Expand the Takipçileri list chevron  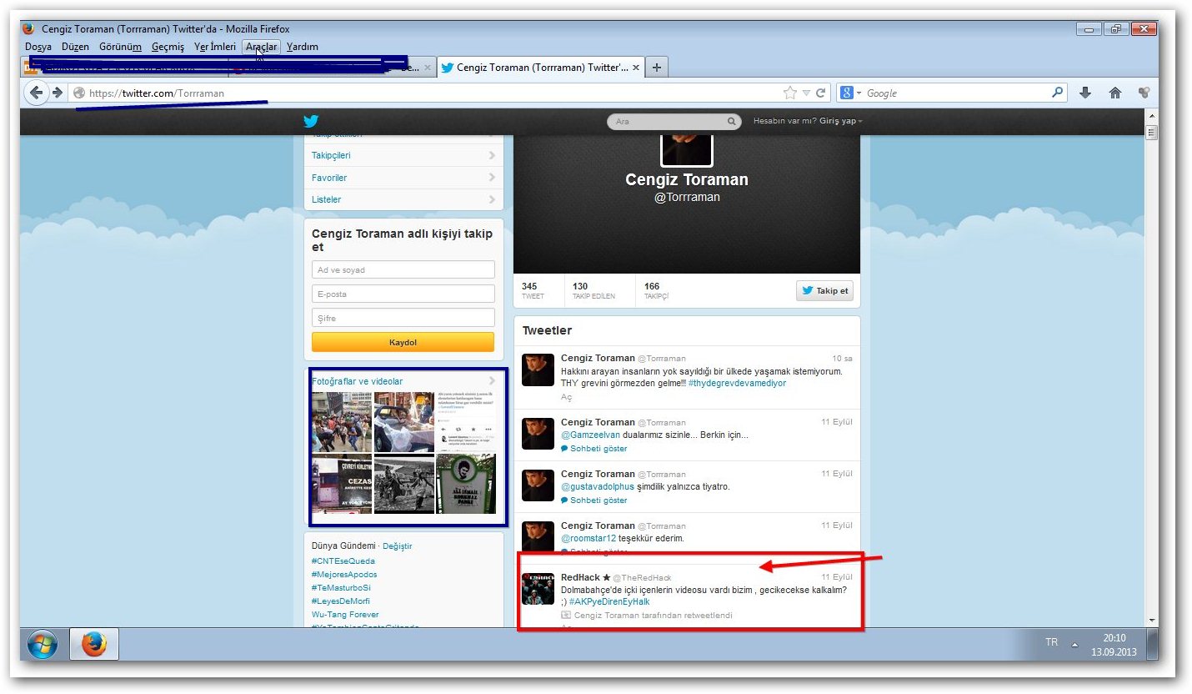point(492,155)
